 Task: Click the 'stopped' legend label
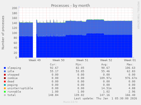(13, 75)
